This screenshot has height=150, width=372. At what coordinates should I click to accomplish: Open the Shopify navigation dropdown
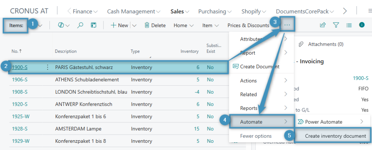point(254,11)
